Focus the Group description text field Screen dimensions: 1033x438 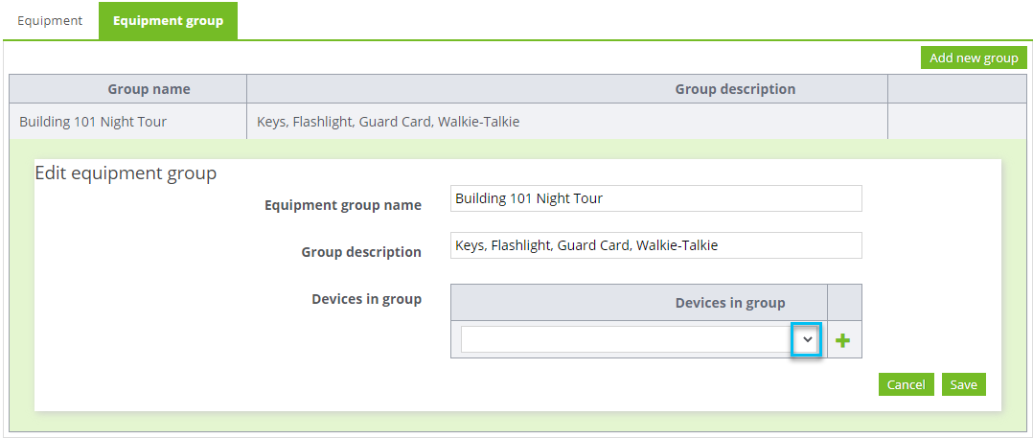(x=656, y=245)
